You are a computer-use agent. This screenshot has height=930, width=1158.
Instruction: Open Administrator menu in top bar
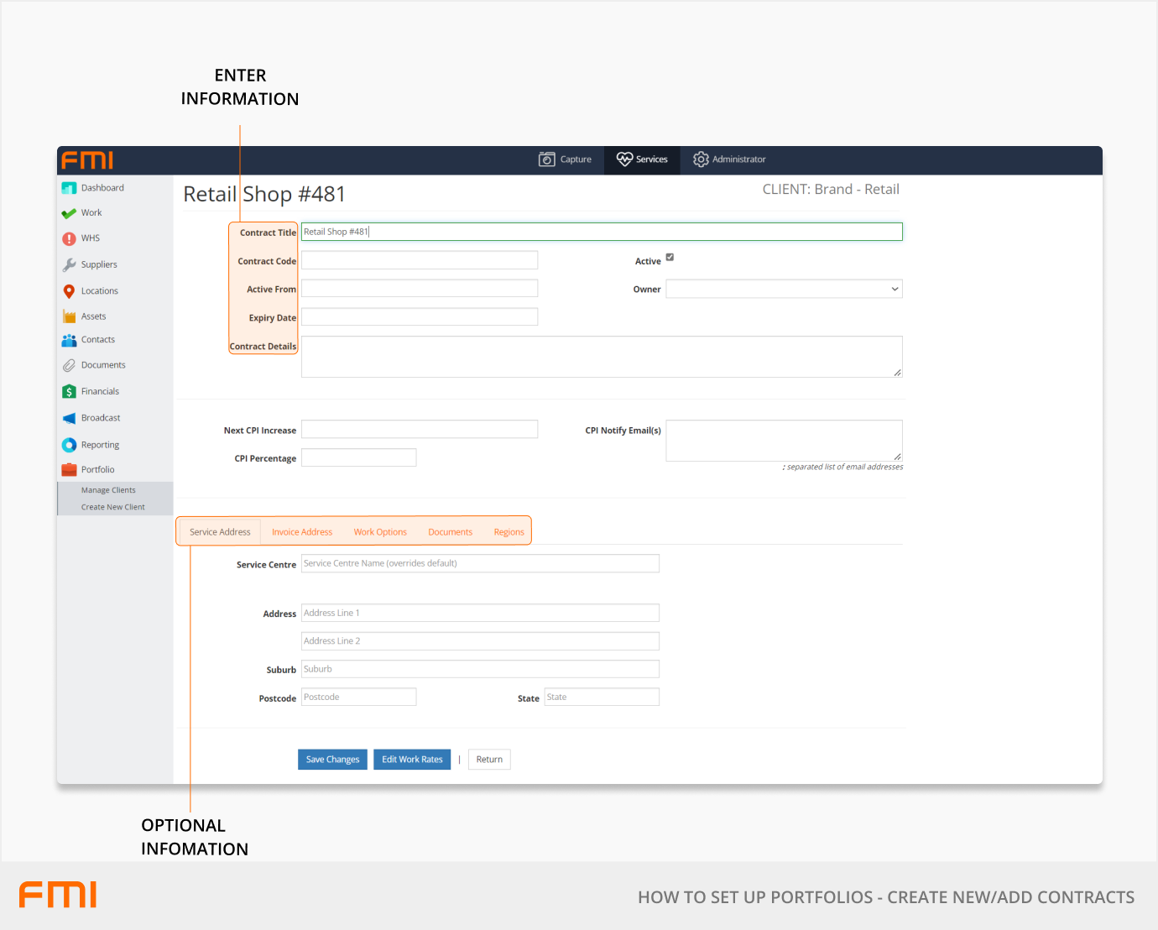(x=729, y=159)
